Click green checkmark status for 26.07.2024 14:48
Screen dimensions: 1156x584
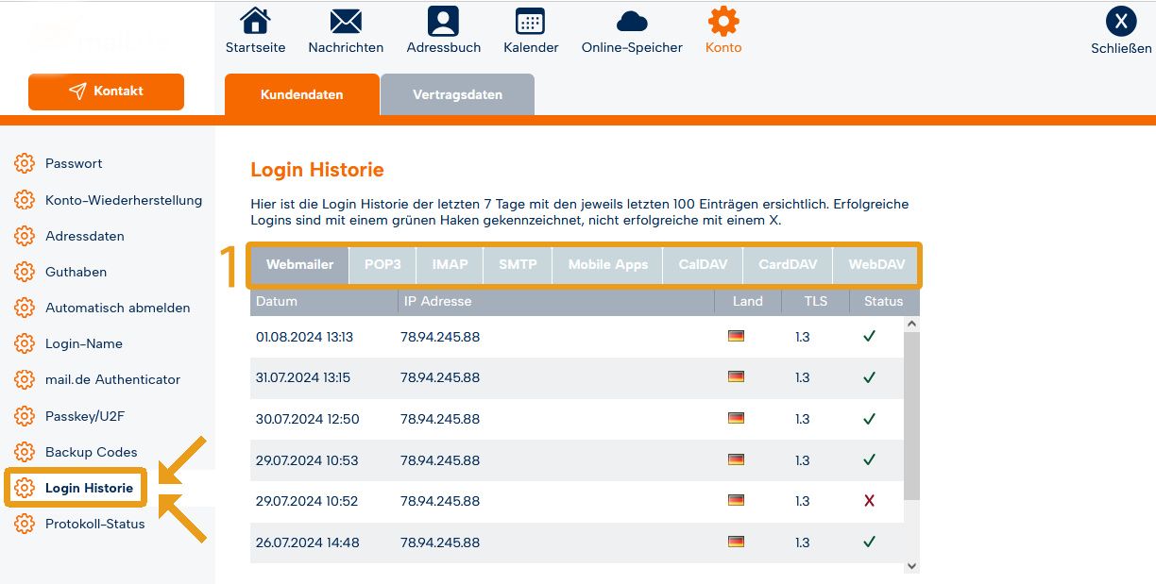click(x=870, y=542)
